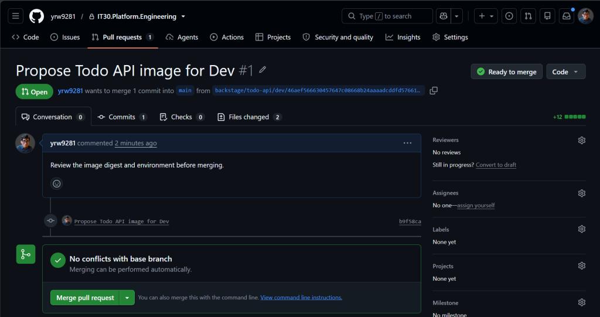
Task: Click the green Open status badge
Action: (x=35, y=91)
